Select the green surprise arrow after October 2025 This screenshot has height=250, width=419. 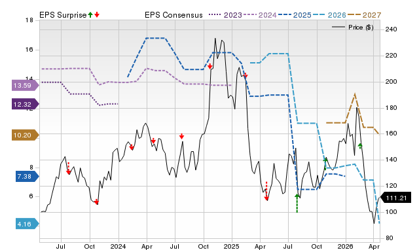pyautogui.click(x=325, y=164)
